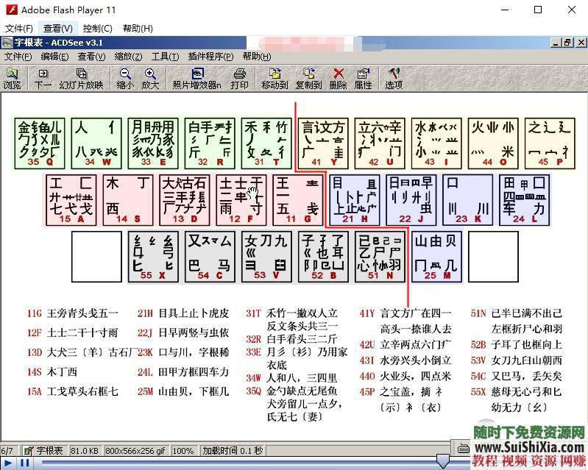This screenshot has height=470, width=588.
Task: Click mnemonic line 11G 王旁青头戋五一
Action: (72, 313)
